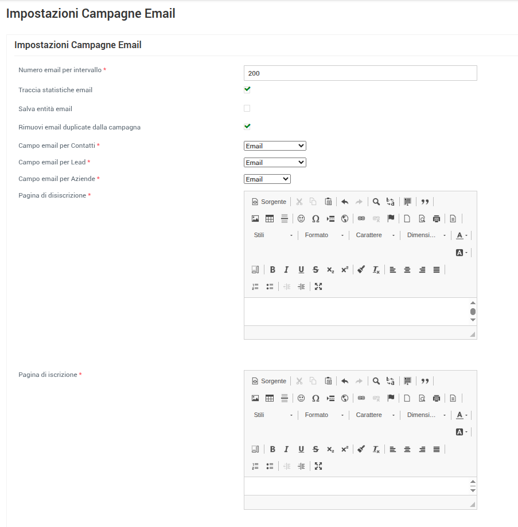Click Find icon in subscription page editor

(376, 381)
